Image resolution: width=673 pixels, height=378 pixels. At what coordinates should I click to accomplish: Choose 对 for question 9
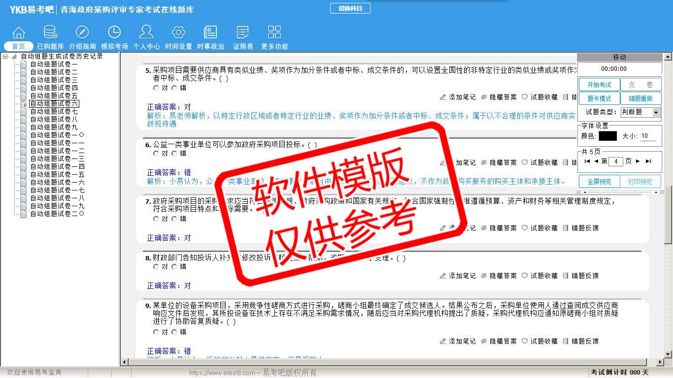(x=156, y=332)
